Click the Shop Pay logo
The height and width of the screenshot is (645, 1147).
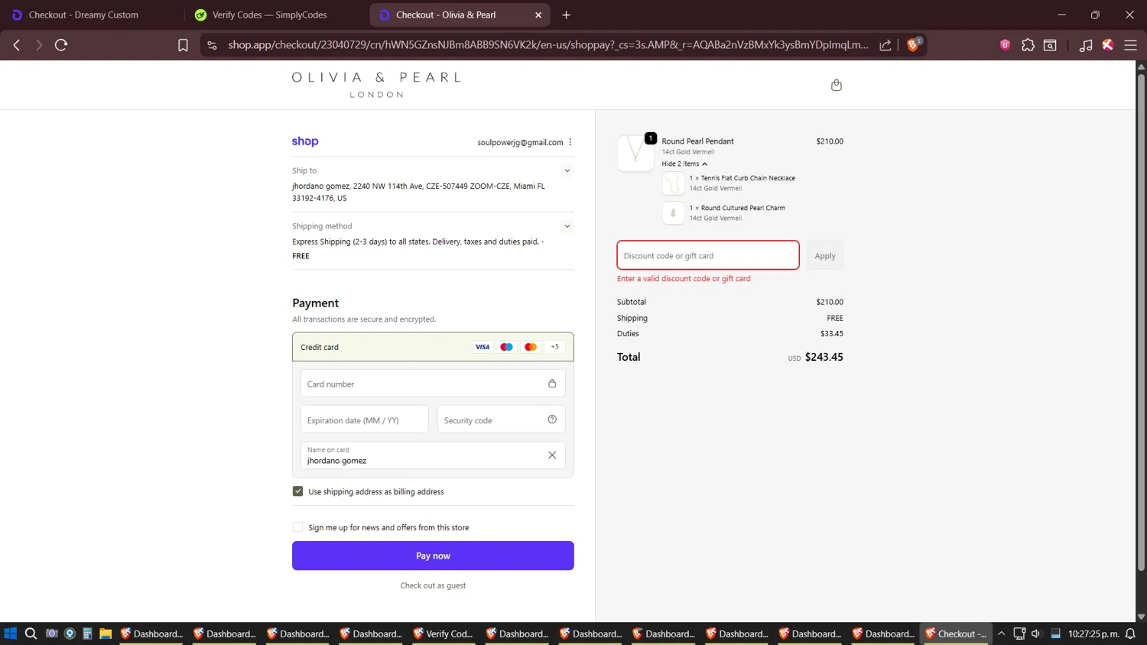pos(305,141)
